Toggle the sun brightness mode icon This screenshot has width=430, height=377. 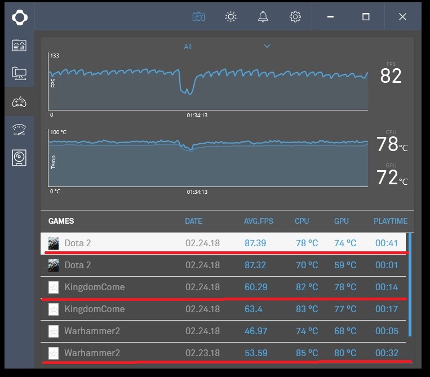point(230,17)
